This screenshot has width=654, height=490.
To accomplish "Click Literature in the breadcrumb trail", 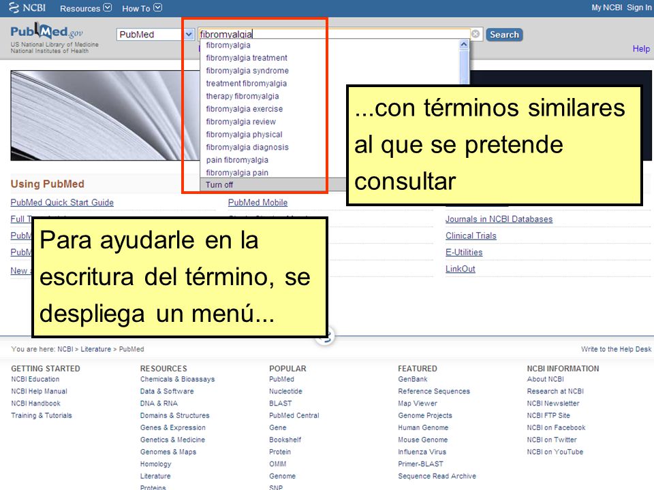I will (x=96, y=349).
